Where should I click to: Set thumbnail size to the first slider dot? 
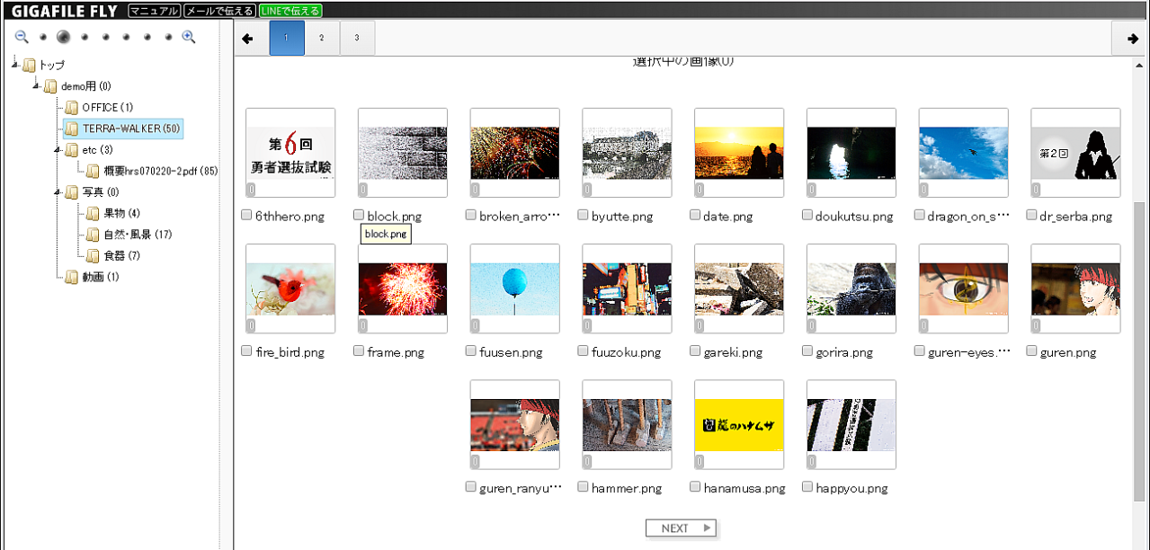click(42, 37)
